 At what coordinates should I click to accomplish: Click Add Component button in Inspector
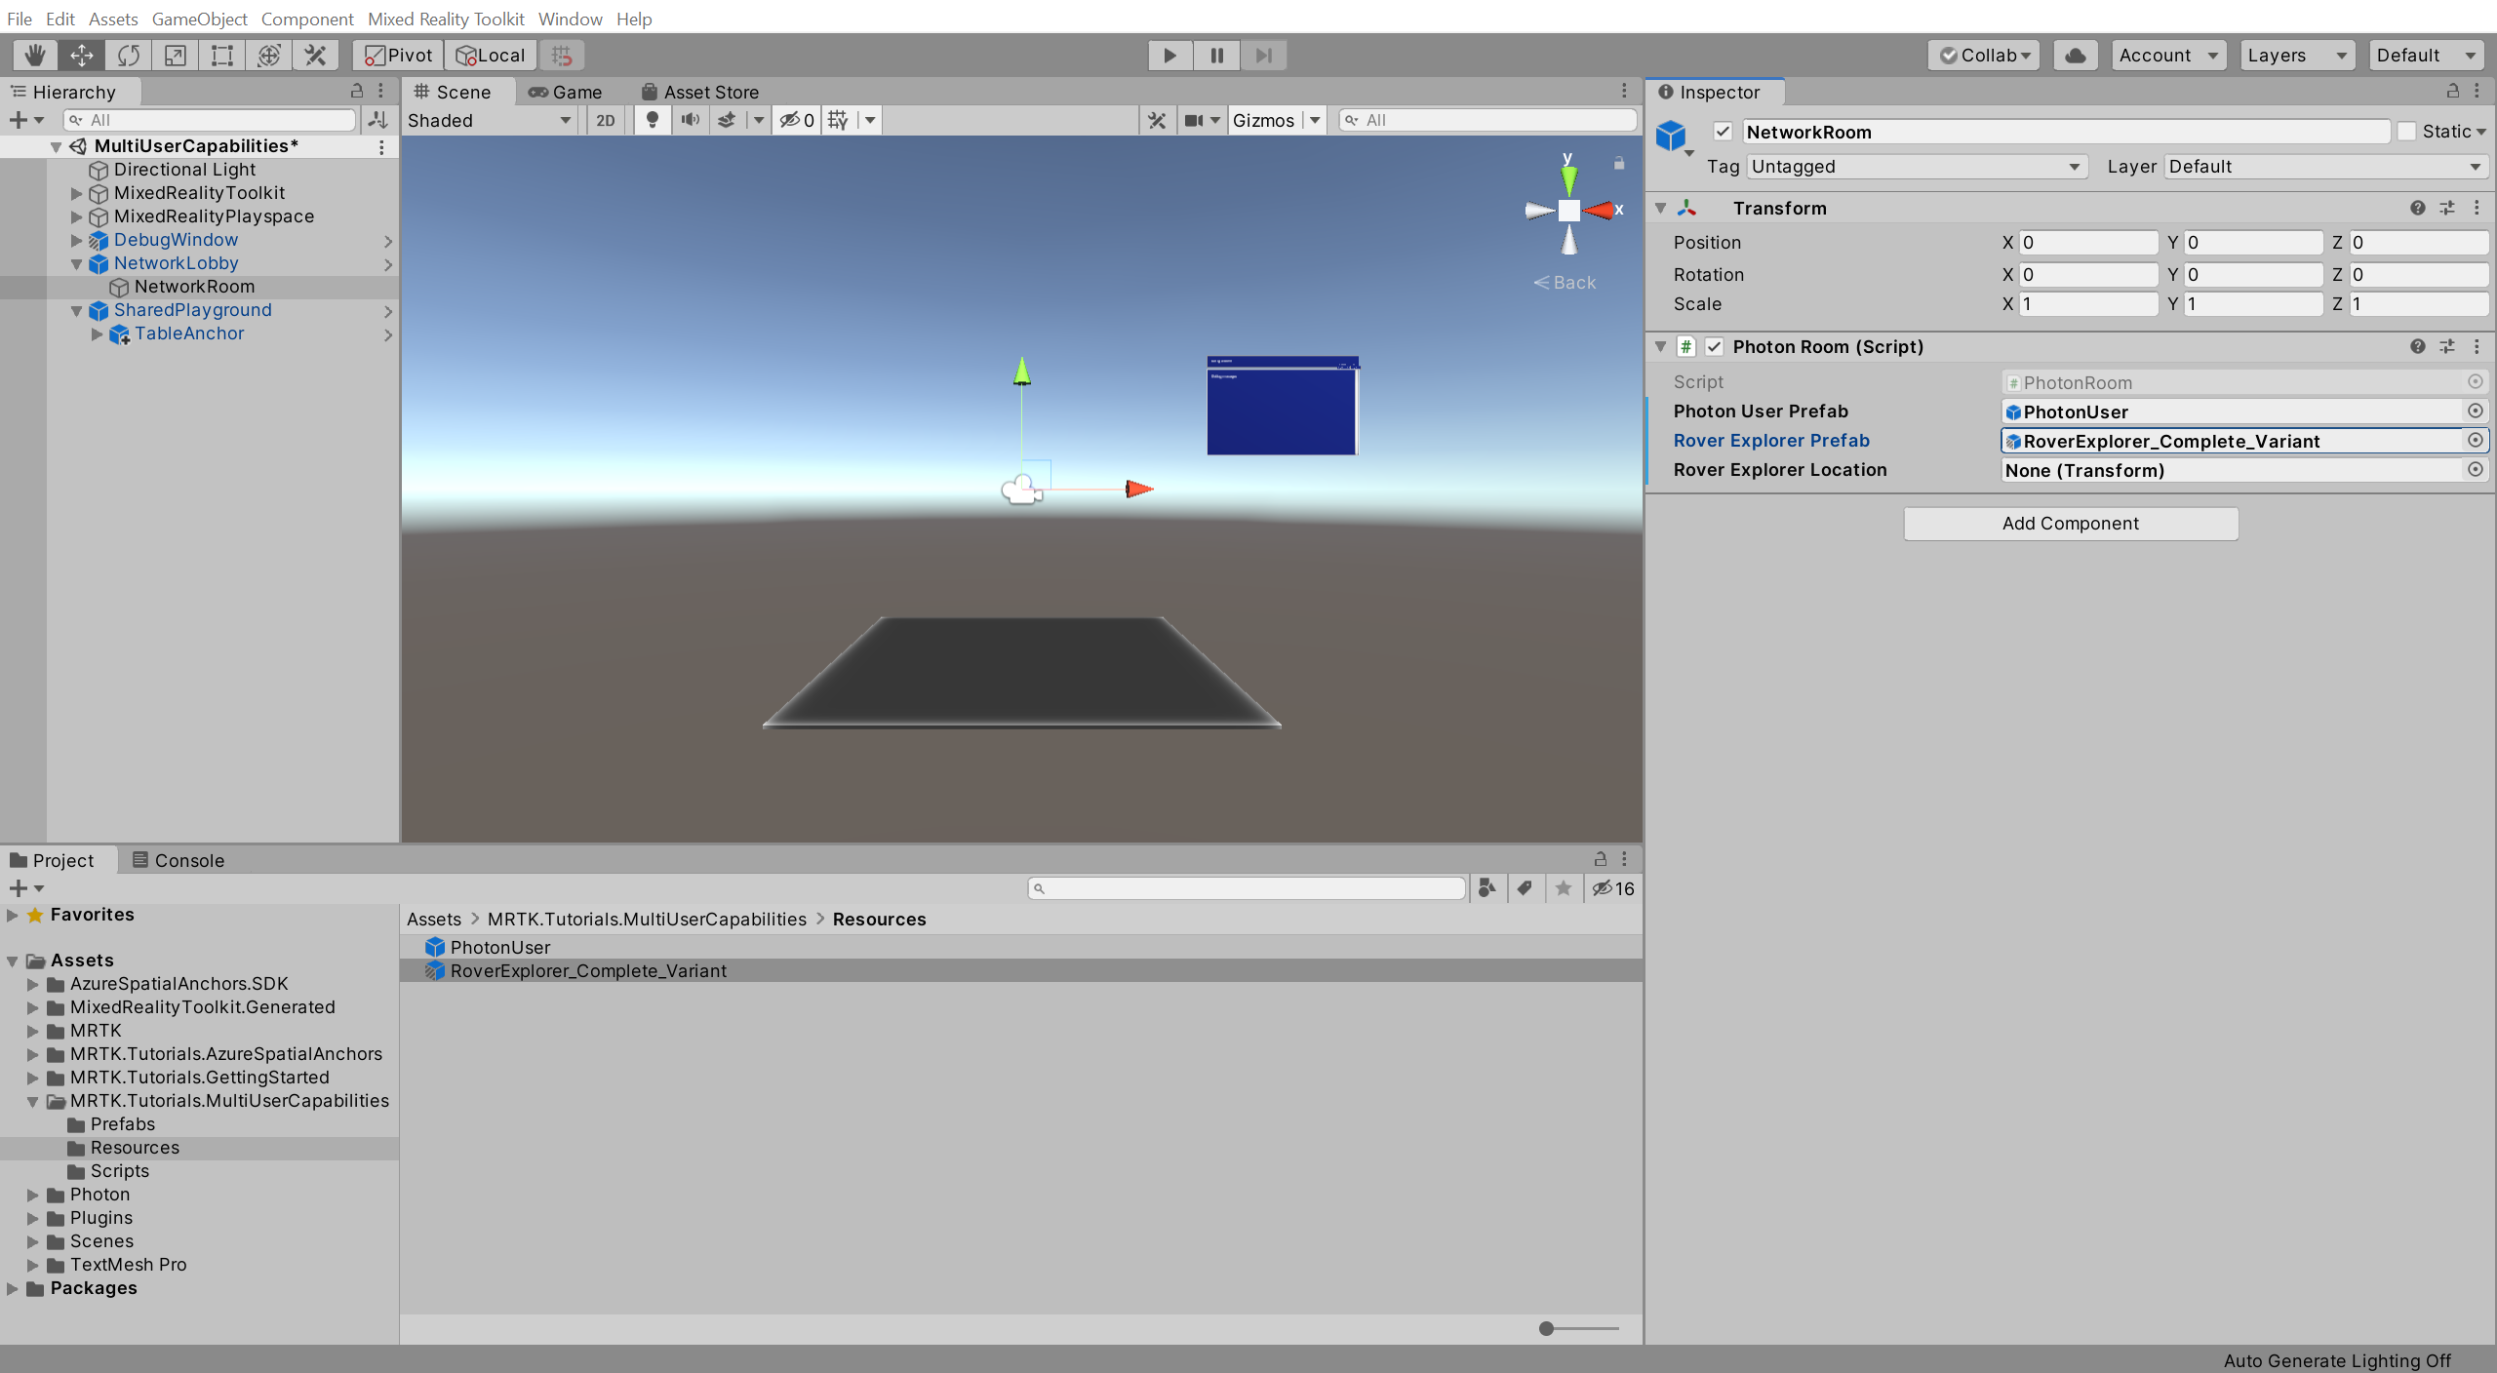click(2069, 523)
